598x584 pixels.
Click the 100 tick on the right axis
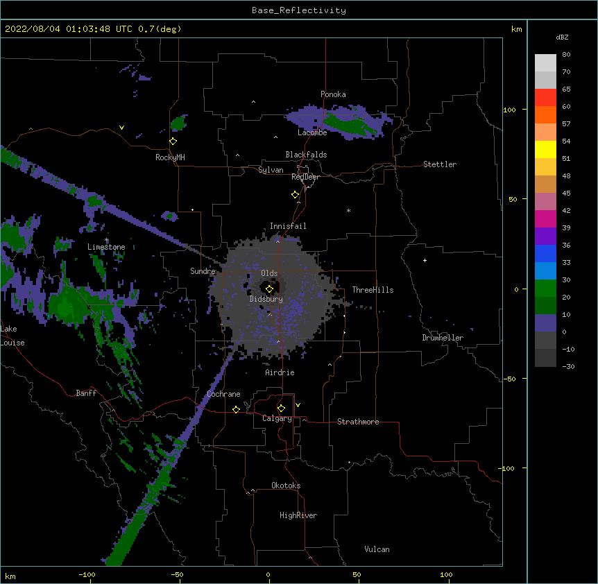point(509,110)
